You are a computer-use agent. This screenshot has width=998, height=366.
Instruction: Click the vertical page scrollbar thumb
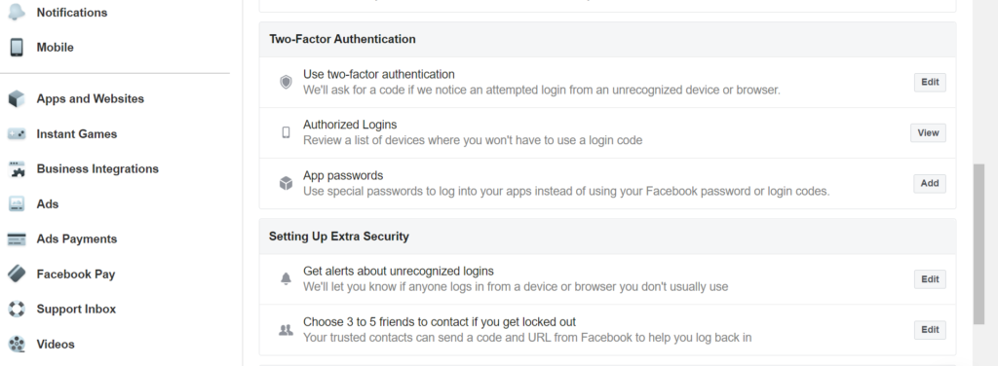[979, 244]
